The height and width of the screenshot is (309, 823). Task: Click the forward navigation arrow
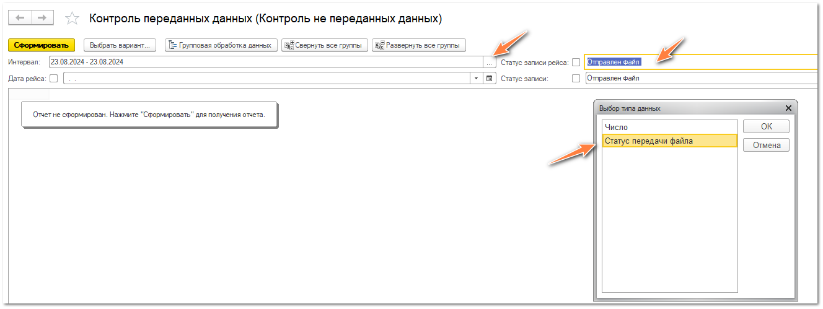42,18
